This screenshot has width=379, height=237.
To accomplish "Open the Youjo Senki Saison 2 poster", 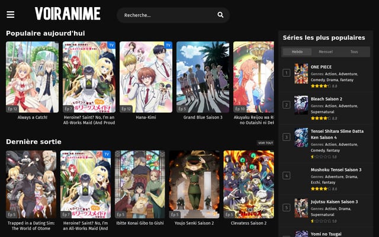I will point(194,184).
